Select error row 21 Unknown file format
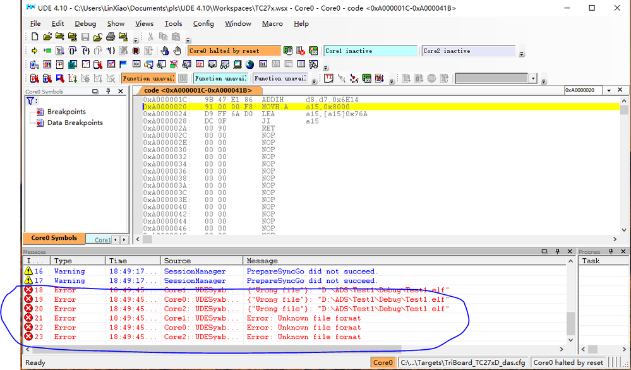This screenshot has height=370, width=631. (x=303, y=318)
